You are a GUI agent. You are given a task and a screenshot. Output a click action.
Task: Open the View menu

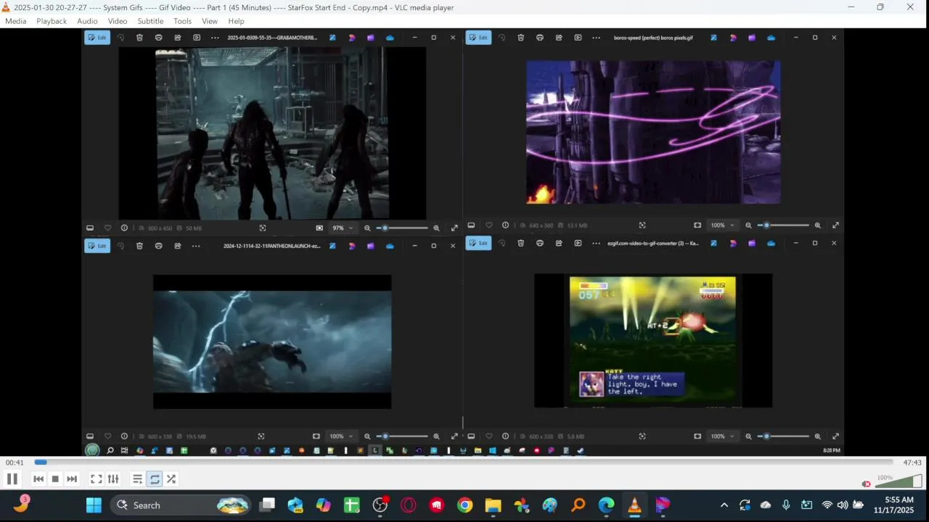coord(210,21)
